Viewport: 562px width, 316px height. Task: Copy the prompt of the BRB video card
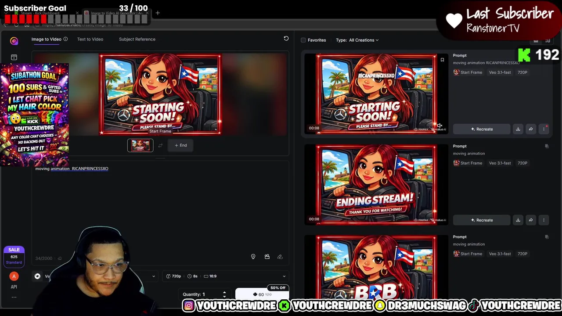547,237
